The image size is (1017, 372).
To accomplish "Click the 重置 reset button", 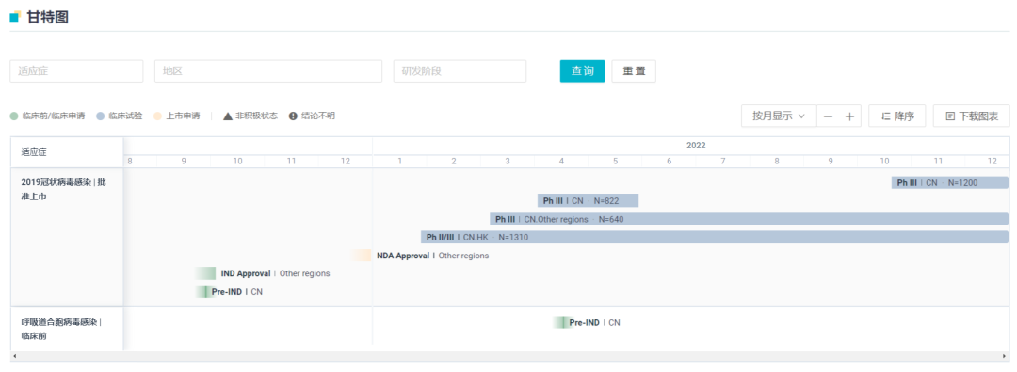I will (x=634, y=71).
